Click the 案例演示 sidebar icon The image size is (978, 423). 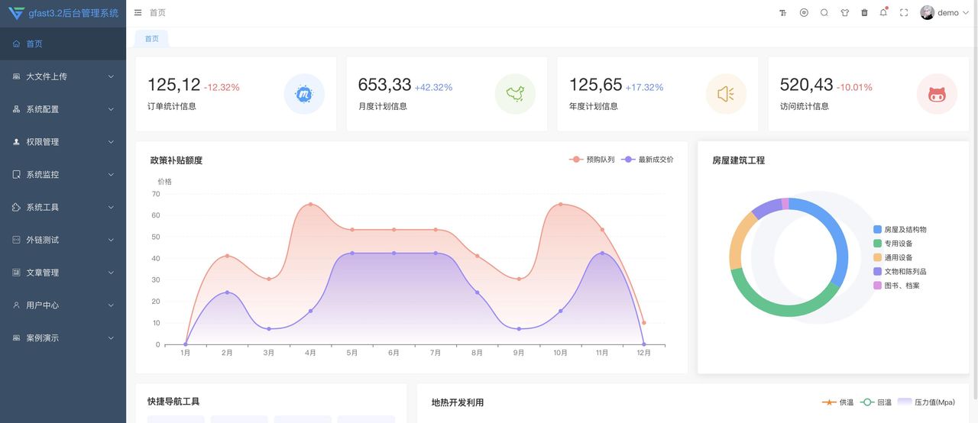17,337
